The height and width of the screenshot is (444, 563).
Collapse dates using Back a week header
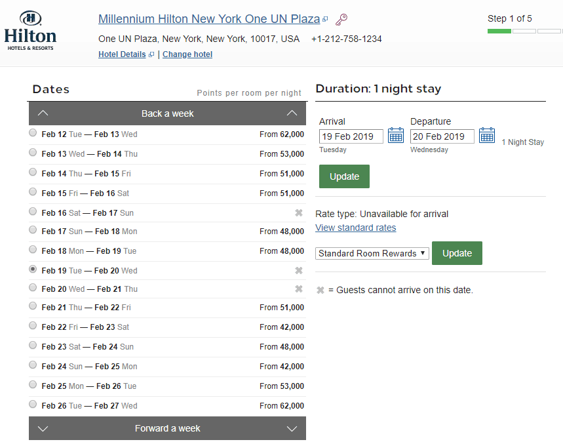167,113
